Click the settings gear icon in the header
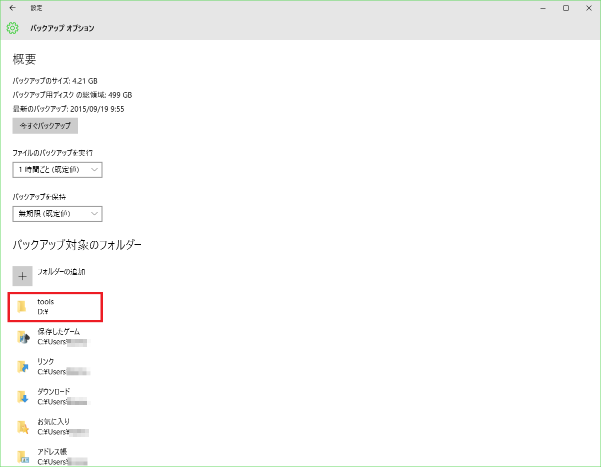The image size is (601, 467). click(12, 28)
